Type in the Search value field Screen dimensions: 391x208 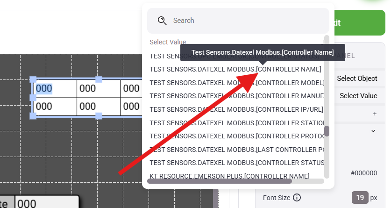pyautogui.click(x=243, y=21)
